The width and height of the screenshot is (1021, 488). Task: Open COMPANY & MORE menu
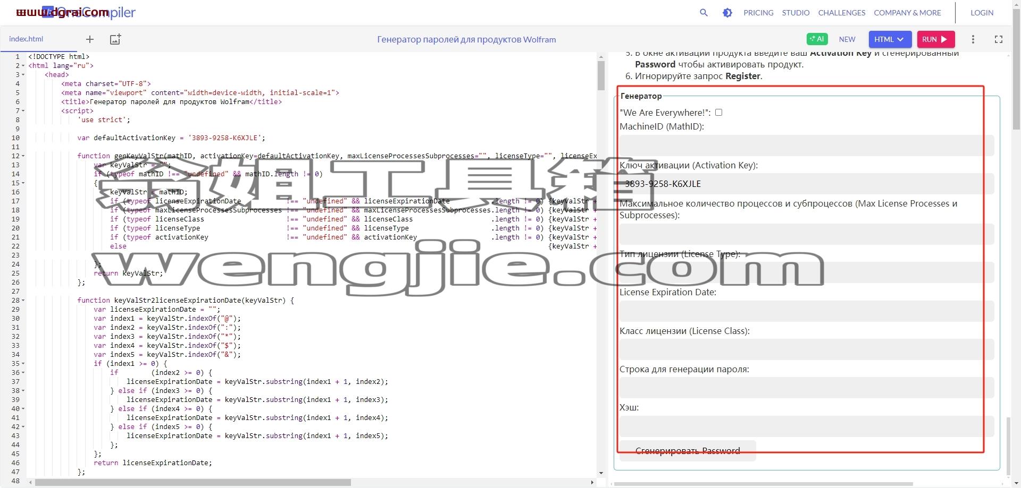[x=907, y=13]
